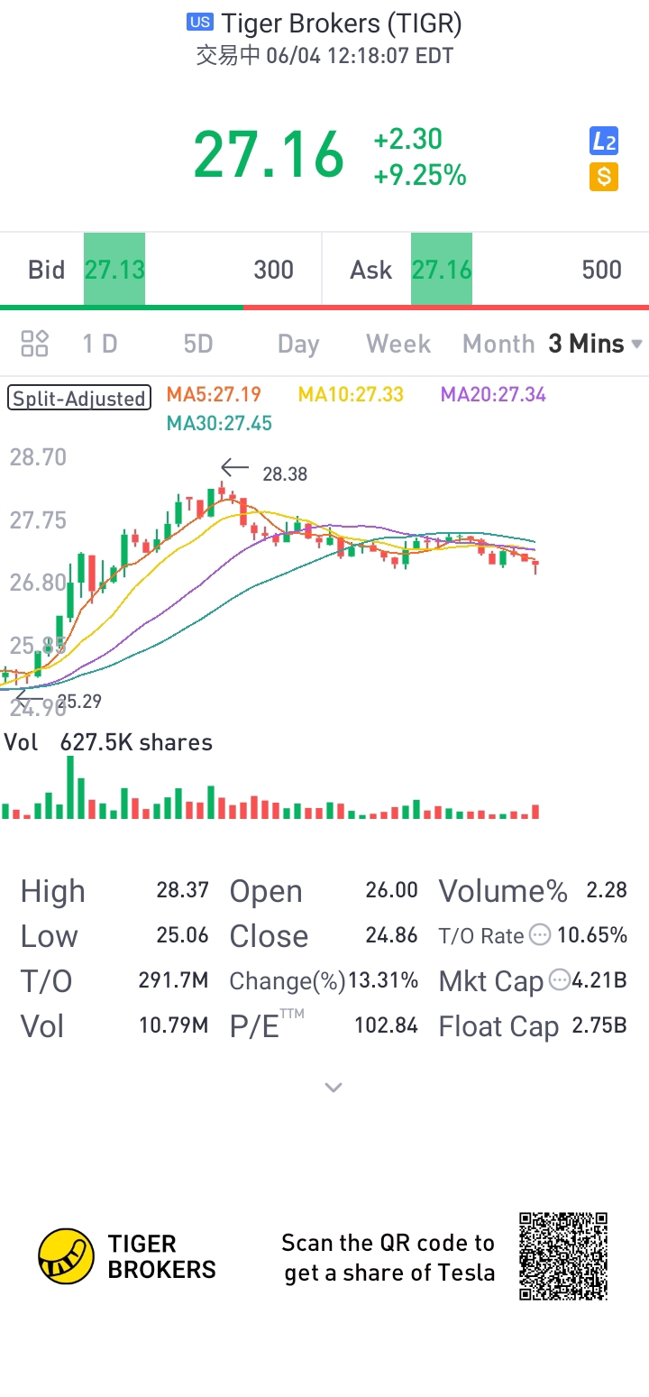This screenshot has height=1397, width=649.
Task: Tap the Float Cap value 2.75B
Action: tap(599, 1025)
